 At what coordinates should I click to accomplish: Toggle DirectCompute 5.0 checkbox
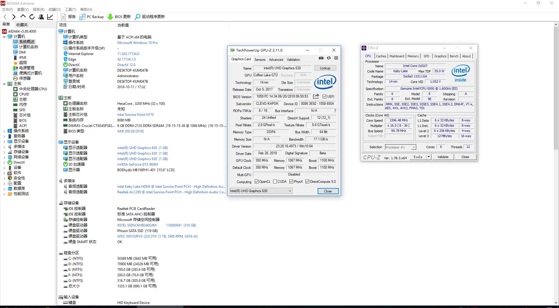(x=307, y=182)
